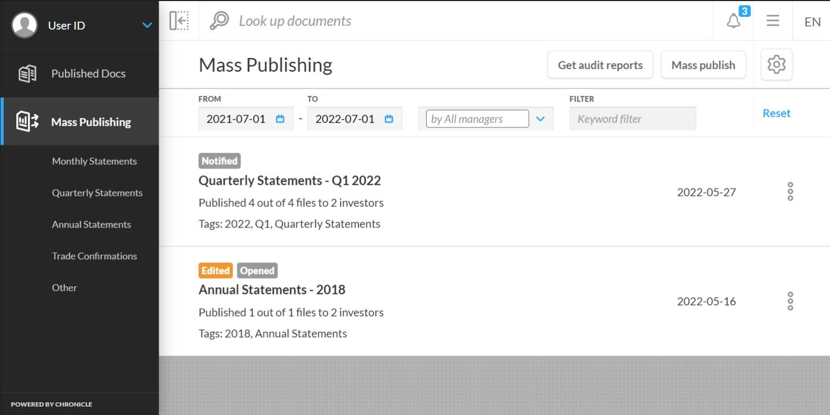Click the Opened status badge
The image size is (830, 415).
(x=257, y=271)
